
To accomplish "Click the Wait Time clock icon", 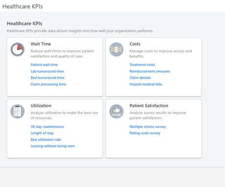I will pos(18,49).
